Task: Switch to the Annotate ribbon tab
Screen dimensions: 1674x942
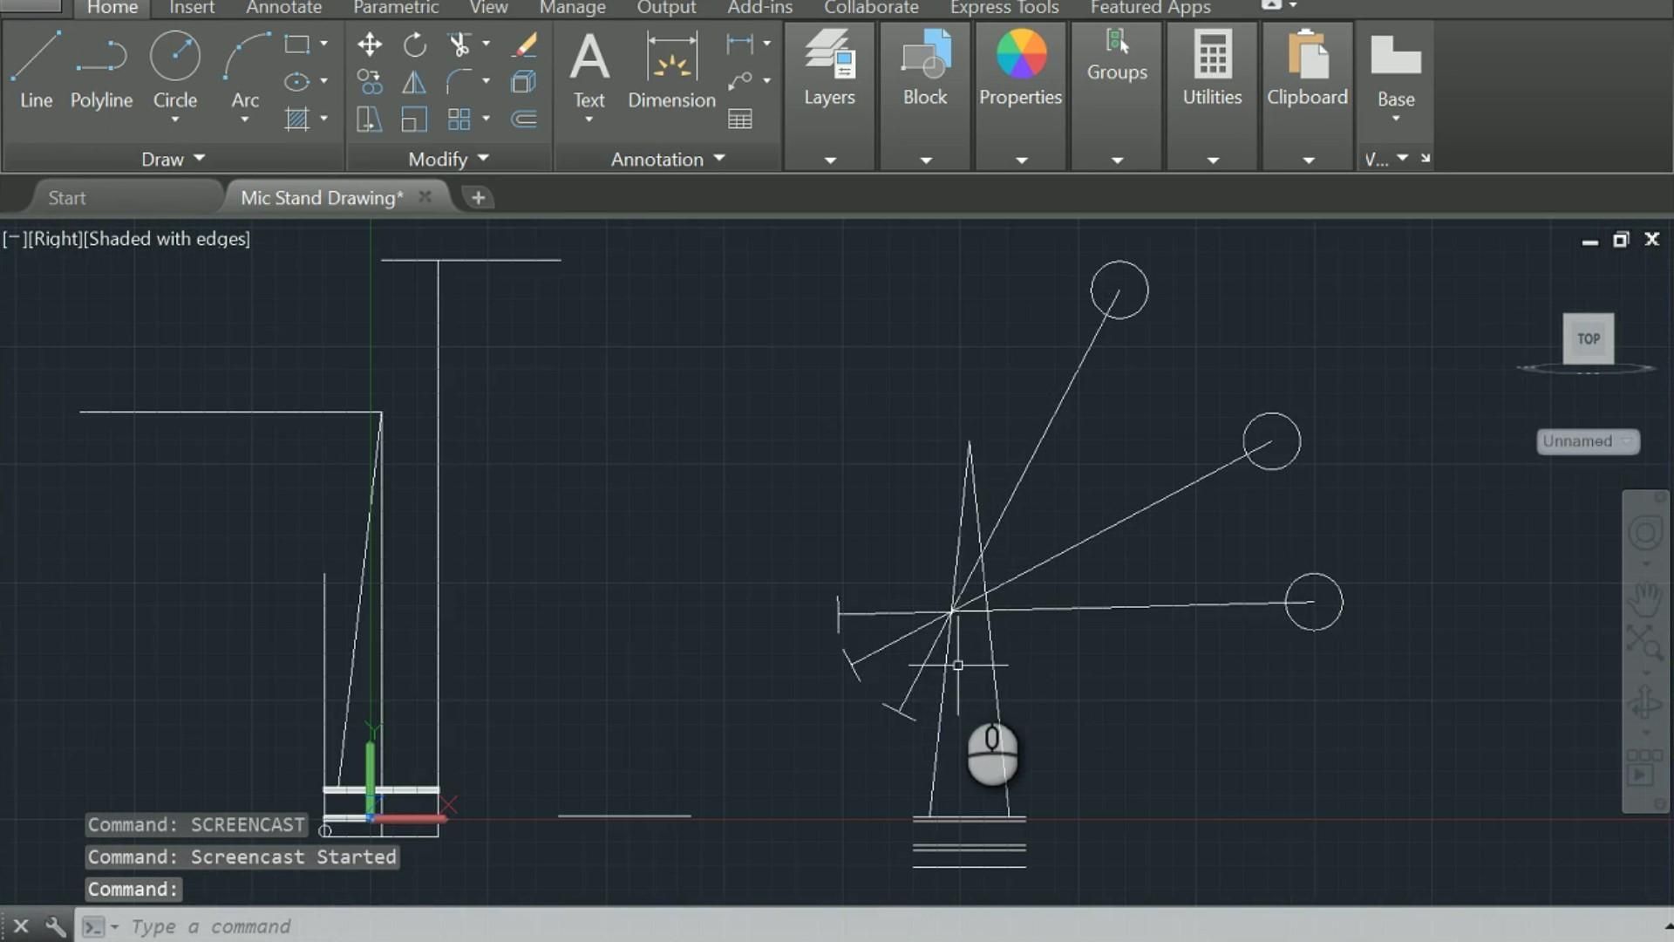Action: coord(283,8)
